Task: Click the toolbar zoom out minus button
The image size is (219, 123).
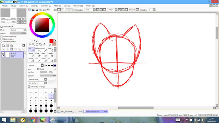Action: 98,10
